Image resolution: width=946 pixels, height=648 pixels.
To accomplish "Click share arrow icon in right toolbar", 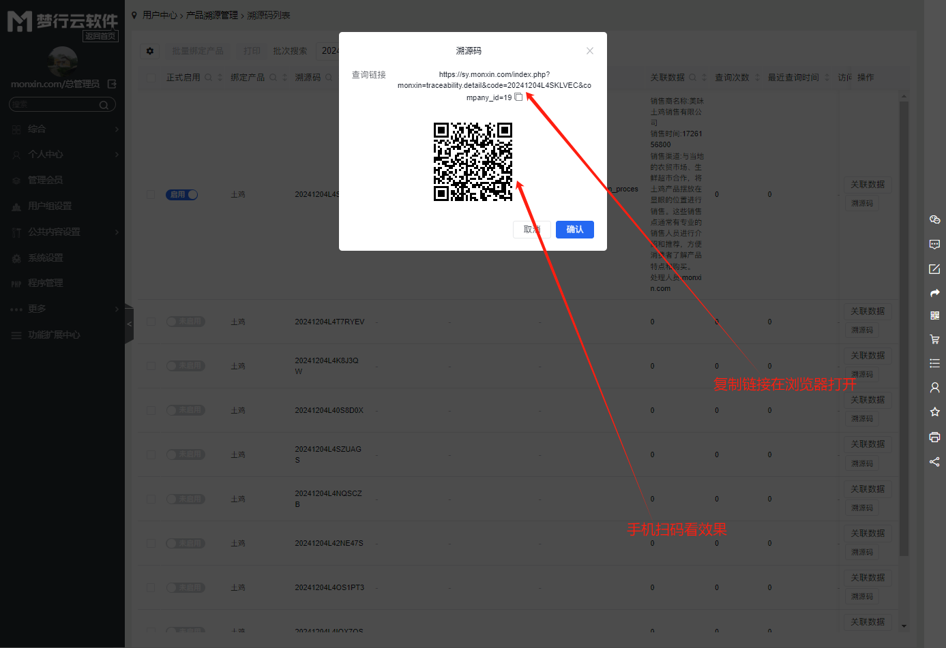I will (x=934, y=293).
